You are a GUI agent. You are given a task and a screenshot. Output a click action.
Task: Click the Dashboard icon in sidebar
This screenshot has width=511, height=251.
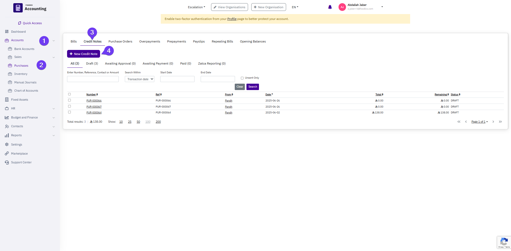point(7,32)
